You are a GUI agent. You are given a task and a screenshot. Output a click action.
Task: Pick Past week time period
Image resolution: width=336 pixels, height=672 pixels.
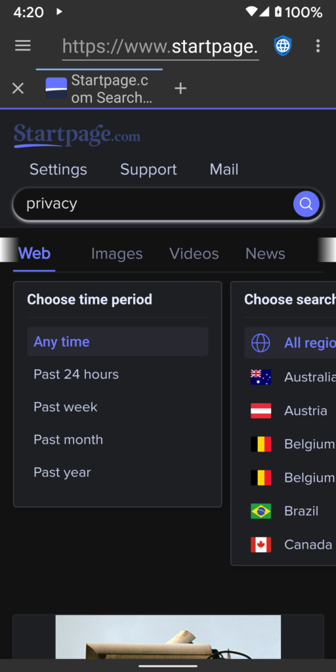(x=117, y=407)
